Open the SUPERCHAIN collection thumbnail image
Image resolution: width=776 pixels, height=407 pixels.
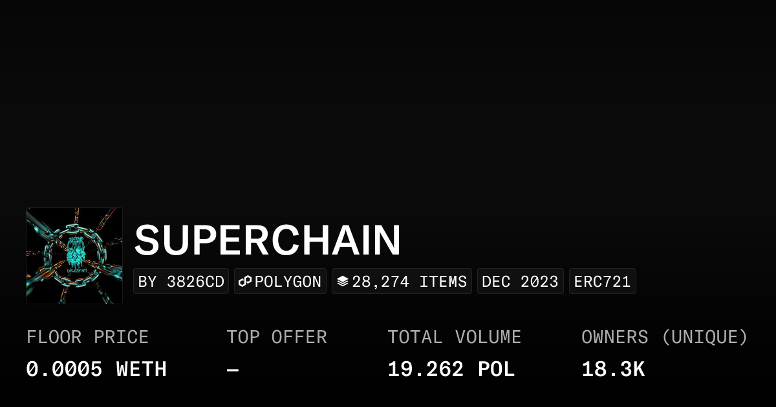coord(74,256)
